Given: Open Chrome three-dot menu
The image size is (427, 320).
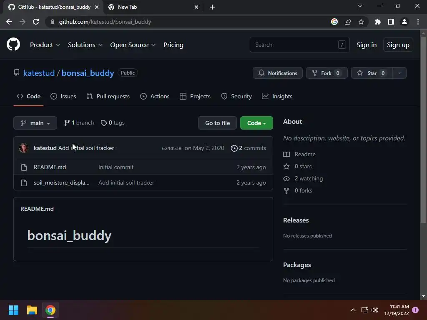Looking at the screenshot, I should click(418, 22).
